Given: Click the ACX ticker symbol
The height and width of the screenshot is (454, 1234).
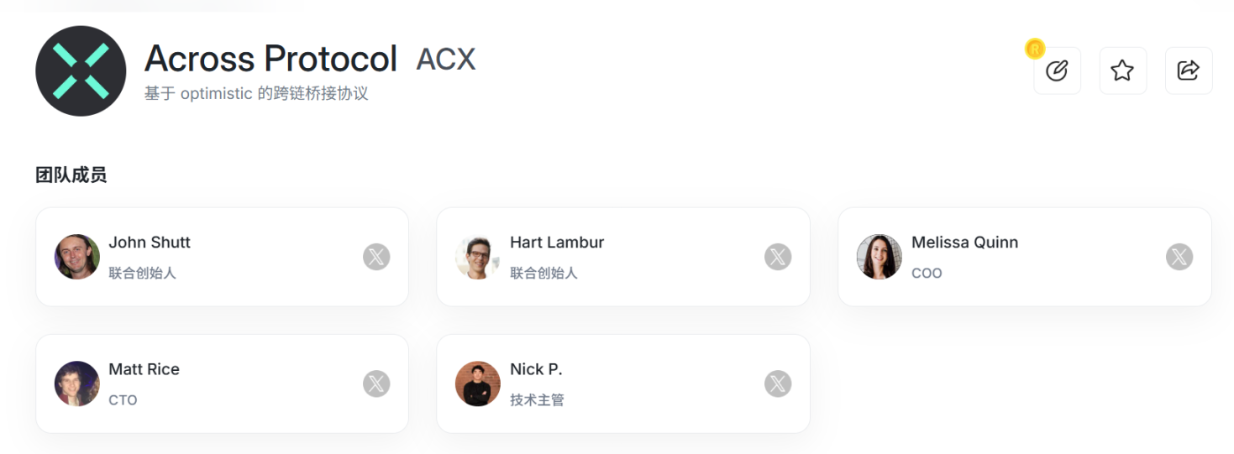Looking at the screenshot, I should (446, 60).
